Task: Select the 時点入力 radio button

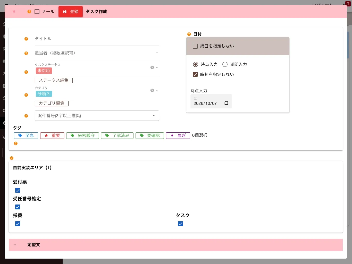Action: pyautogui.click(x=196, y=64)
